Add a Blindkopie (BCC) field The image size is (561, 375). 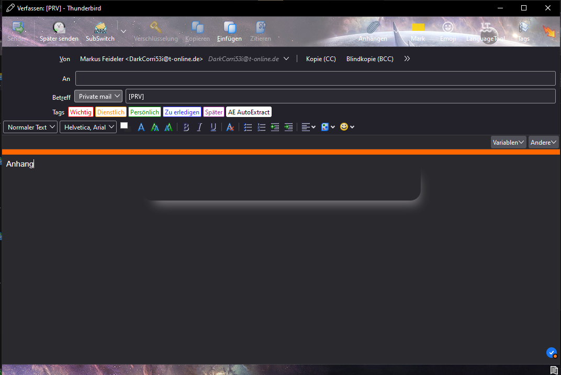(370, 59)
